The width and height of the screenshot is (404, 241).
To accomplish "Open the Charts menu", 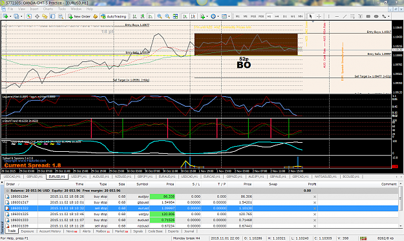I will coord(48,9).
